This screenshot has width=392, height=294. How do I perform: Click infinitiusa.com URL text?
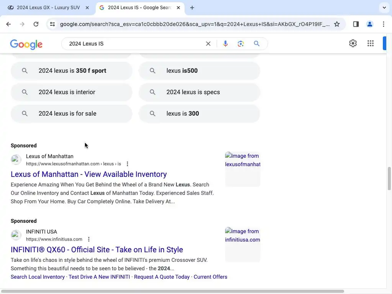coord(54,240)
